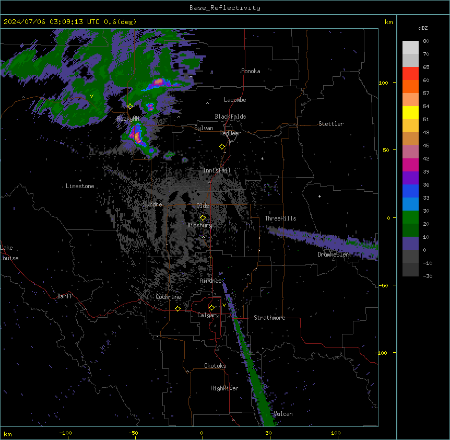Screen dimensions: 450x440
Task: Click the HighRiver town label
Action: pos(224,388)
